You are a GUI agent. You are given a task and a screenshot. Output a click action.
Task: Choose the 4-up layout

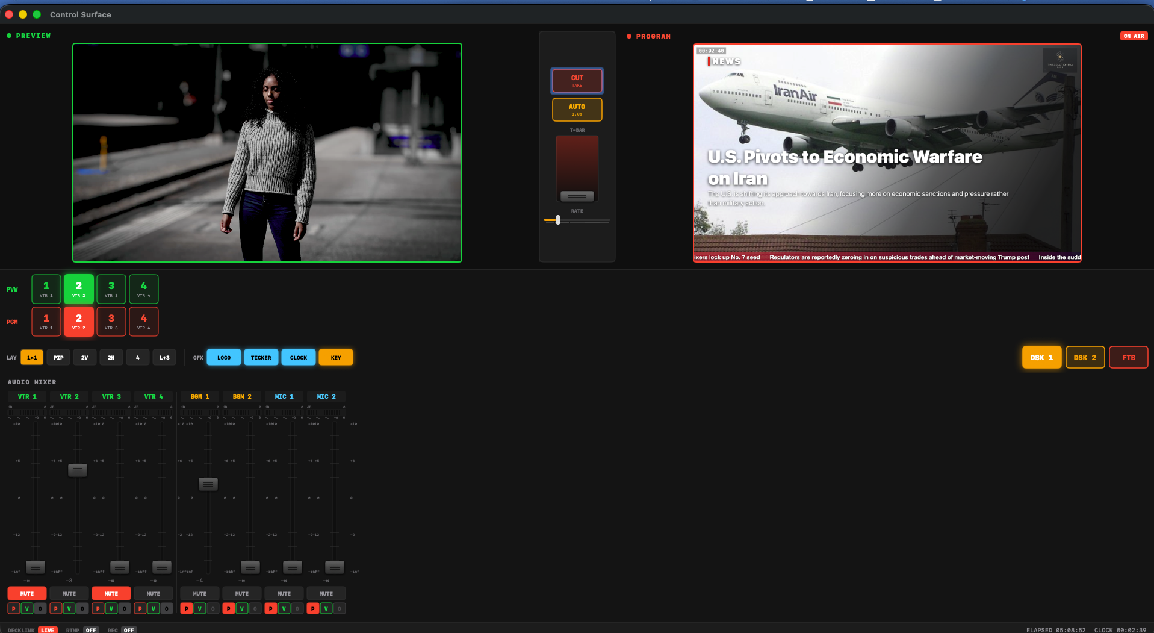click(x=138, y=357)
